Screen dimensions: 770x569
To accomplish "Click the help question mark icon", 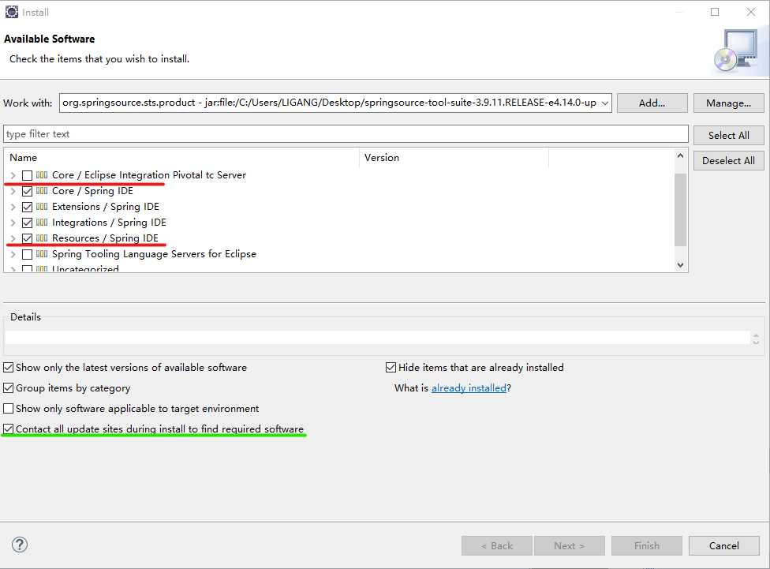I will [20, 545].
